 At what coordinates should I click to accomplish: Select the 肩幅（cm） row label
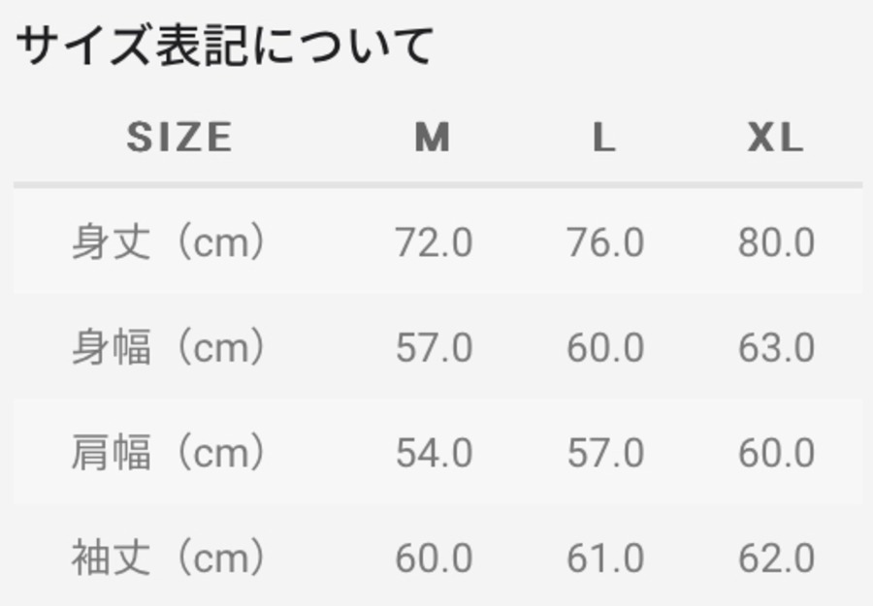tap(169, 453)
